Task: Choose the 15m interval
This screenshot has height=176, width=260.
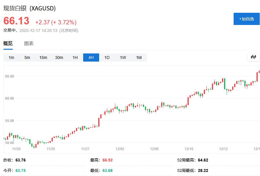Action: (x=43, y=58)
